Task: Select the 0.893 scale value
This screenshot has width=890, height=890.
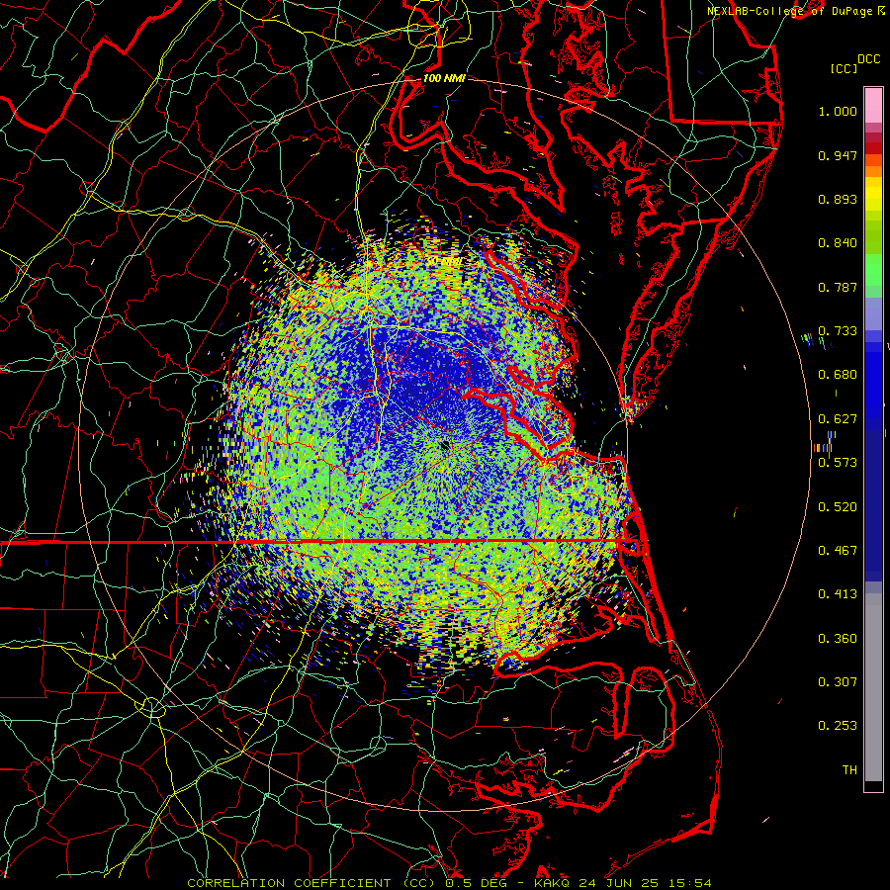Action: (838, 199)
